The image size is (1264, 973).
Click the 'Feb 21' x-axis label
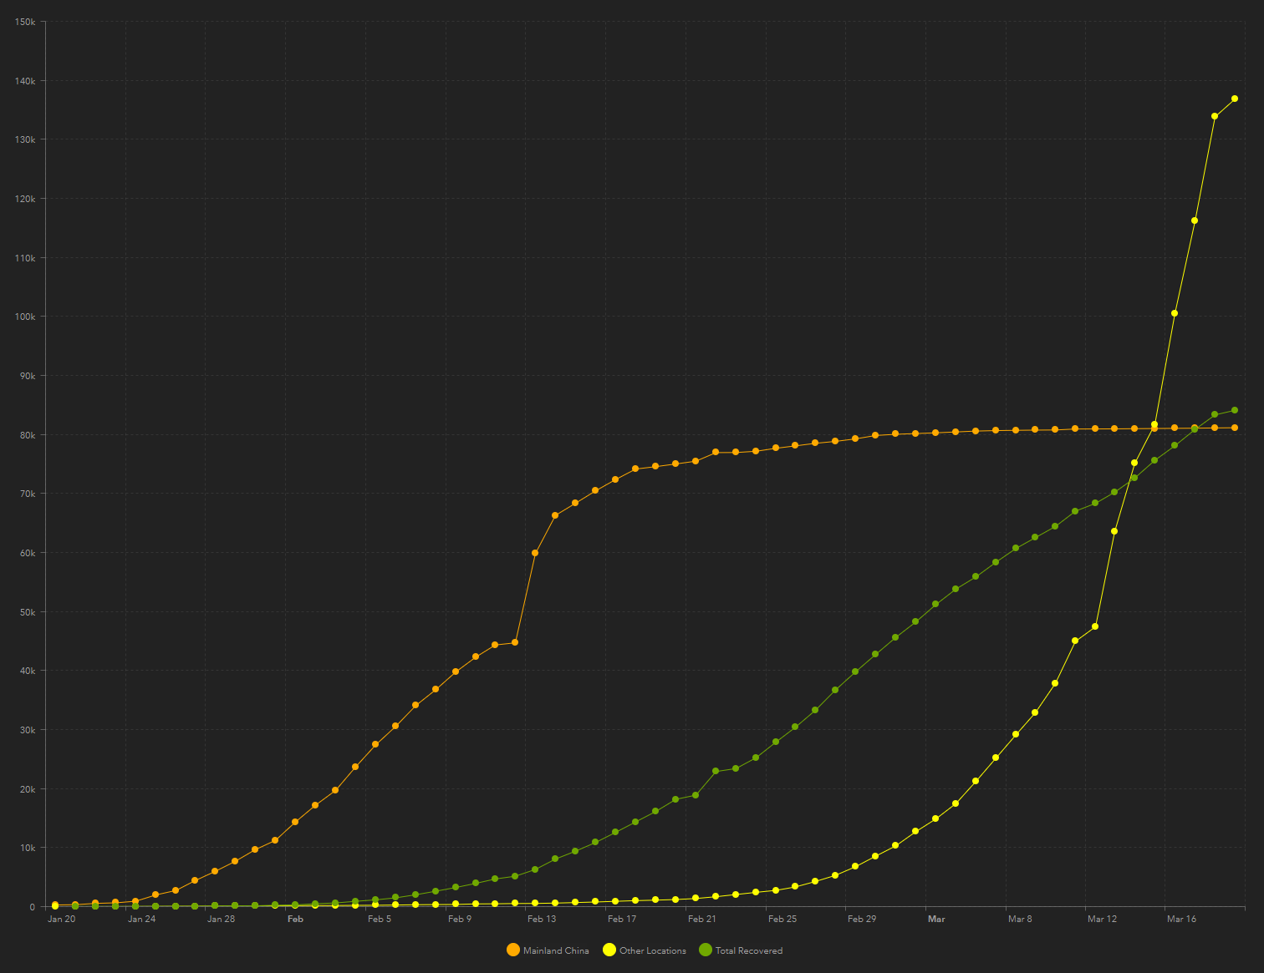702,919
